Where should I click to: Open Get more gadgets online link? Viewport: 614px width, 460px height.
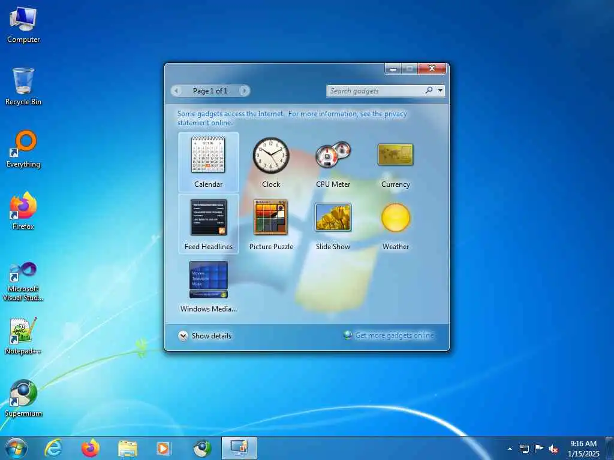pyautogui.click(x=389, y=335)
